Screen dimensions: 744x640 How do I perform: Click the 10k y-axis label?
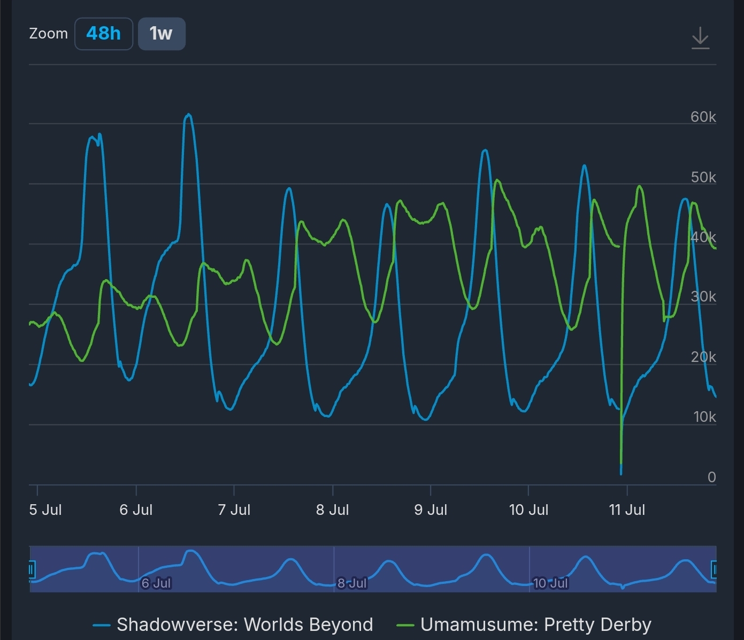(x=704, y=417)
